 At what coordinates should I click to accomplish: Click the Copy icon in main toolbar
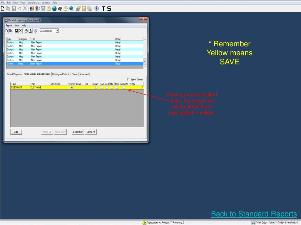pyautogui.click(x=8, y=8)
